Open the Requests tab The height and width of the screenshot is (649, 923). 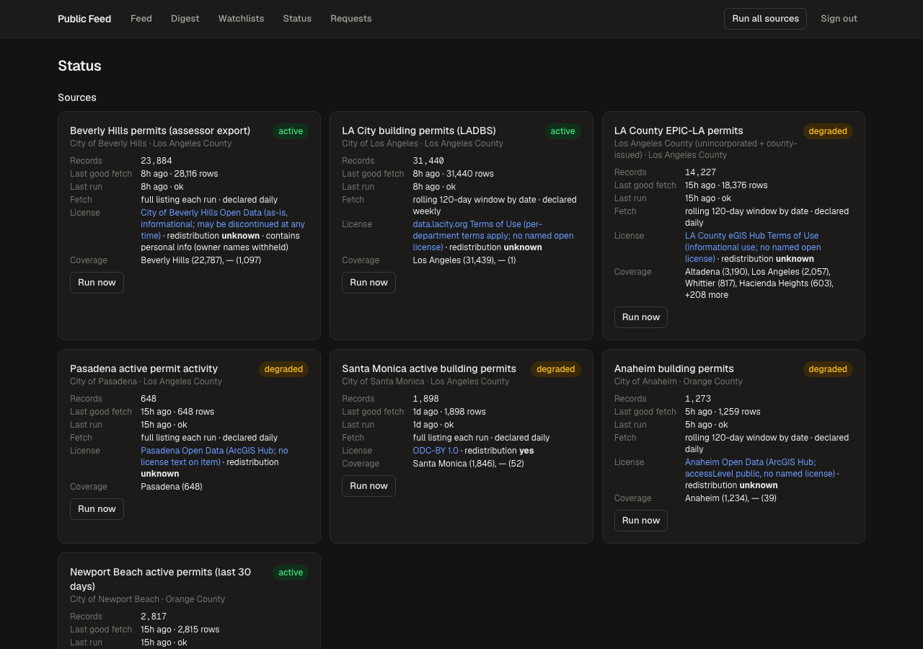click(x=351, y=19)
